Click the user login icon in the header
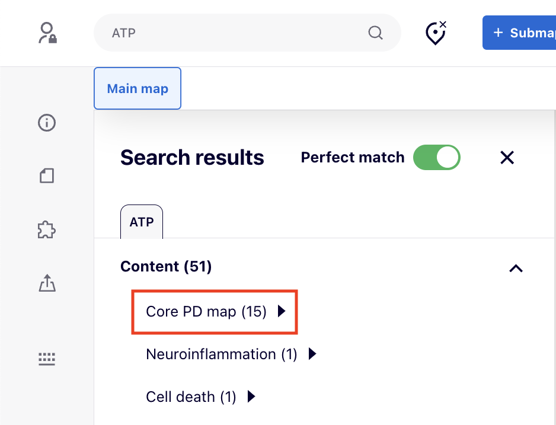The width and height of the screenshot is (556, 425). pos(46,33)
